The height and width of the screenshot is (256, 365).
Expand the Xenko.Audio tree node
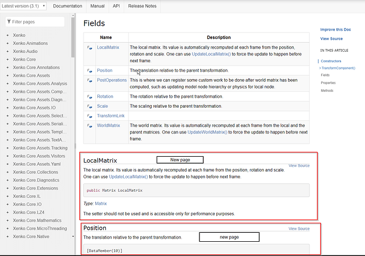[x=7, y=51]
